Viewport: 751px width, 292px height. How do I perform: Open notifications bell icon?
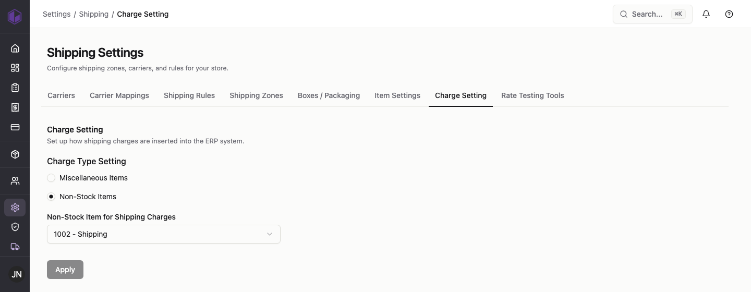pos(706,14)
